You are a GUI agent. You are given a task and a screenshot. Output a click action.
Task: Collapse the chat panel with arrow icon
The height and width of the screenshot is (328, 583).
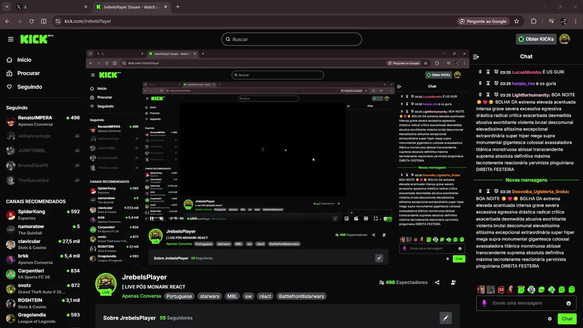[x=476, y=57]
